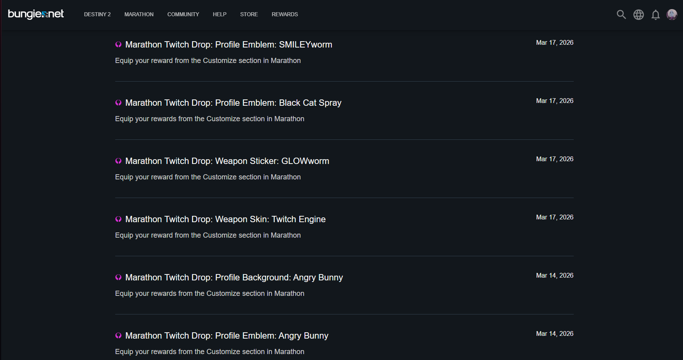This screenshot has height=360, width=683.
Task: Go to the Store
Action: coord(249,14)
